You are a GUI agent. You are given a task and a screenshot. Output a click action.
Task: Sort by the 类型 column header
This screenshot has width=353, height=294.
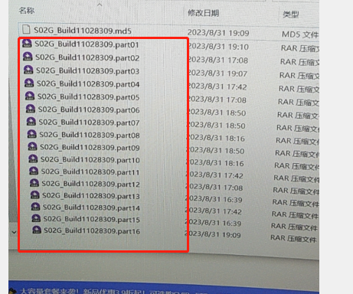point(291,15)
